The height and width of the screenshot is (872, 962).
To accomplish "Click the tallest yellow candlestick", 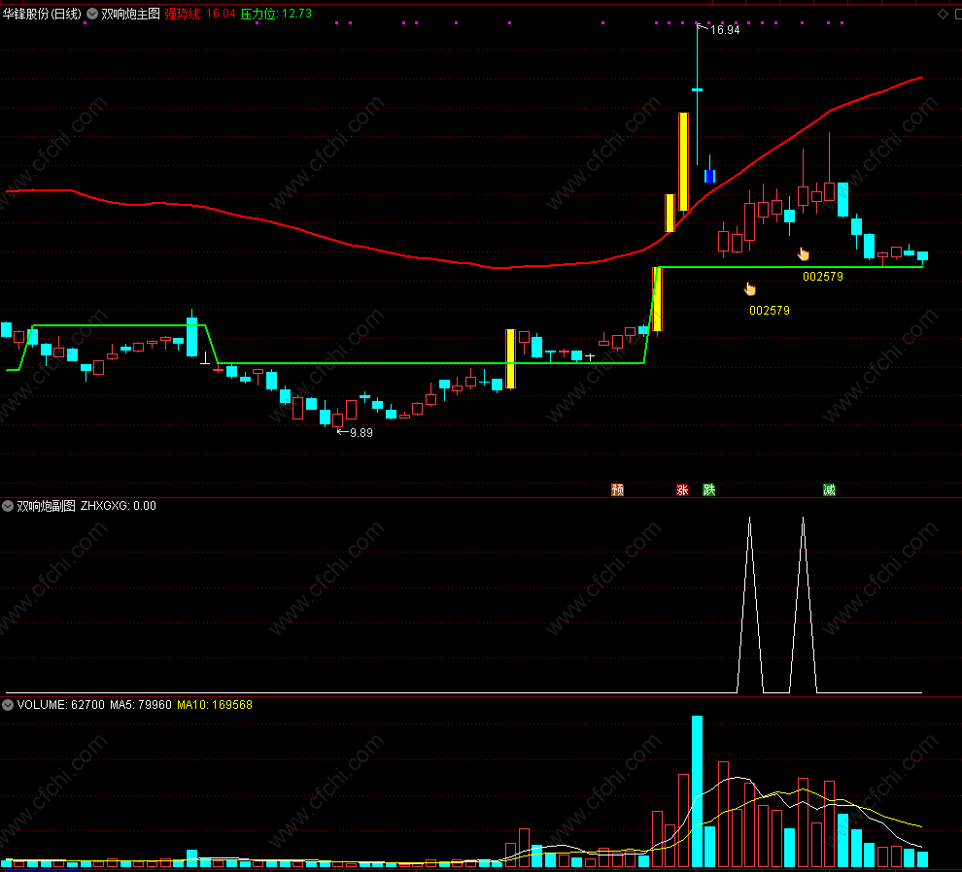I will pyautogui.click(x=683, y=162).
